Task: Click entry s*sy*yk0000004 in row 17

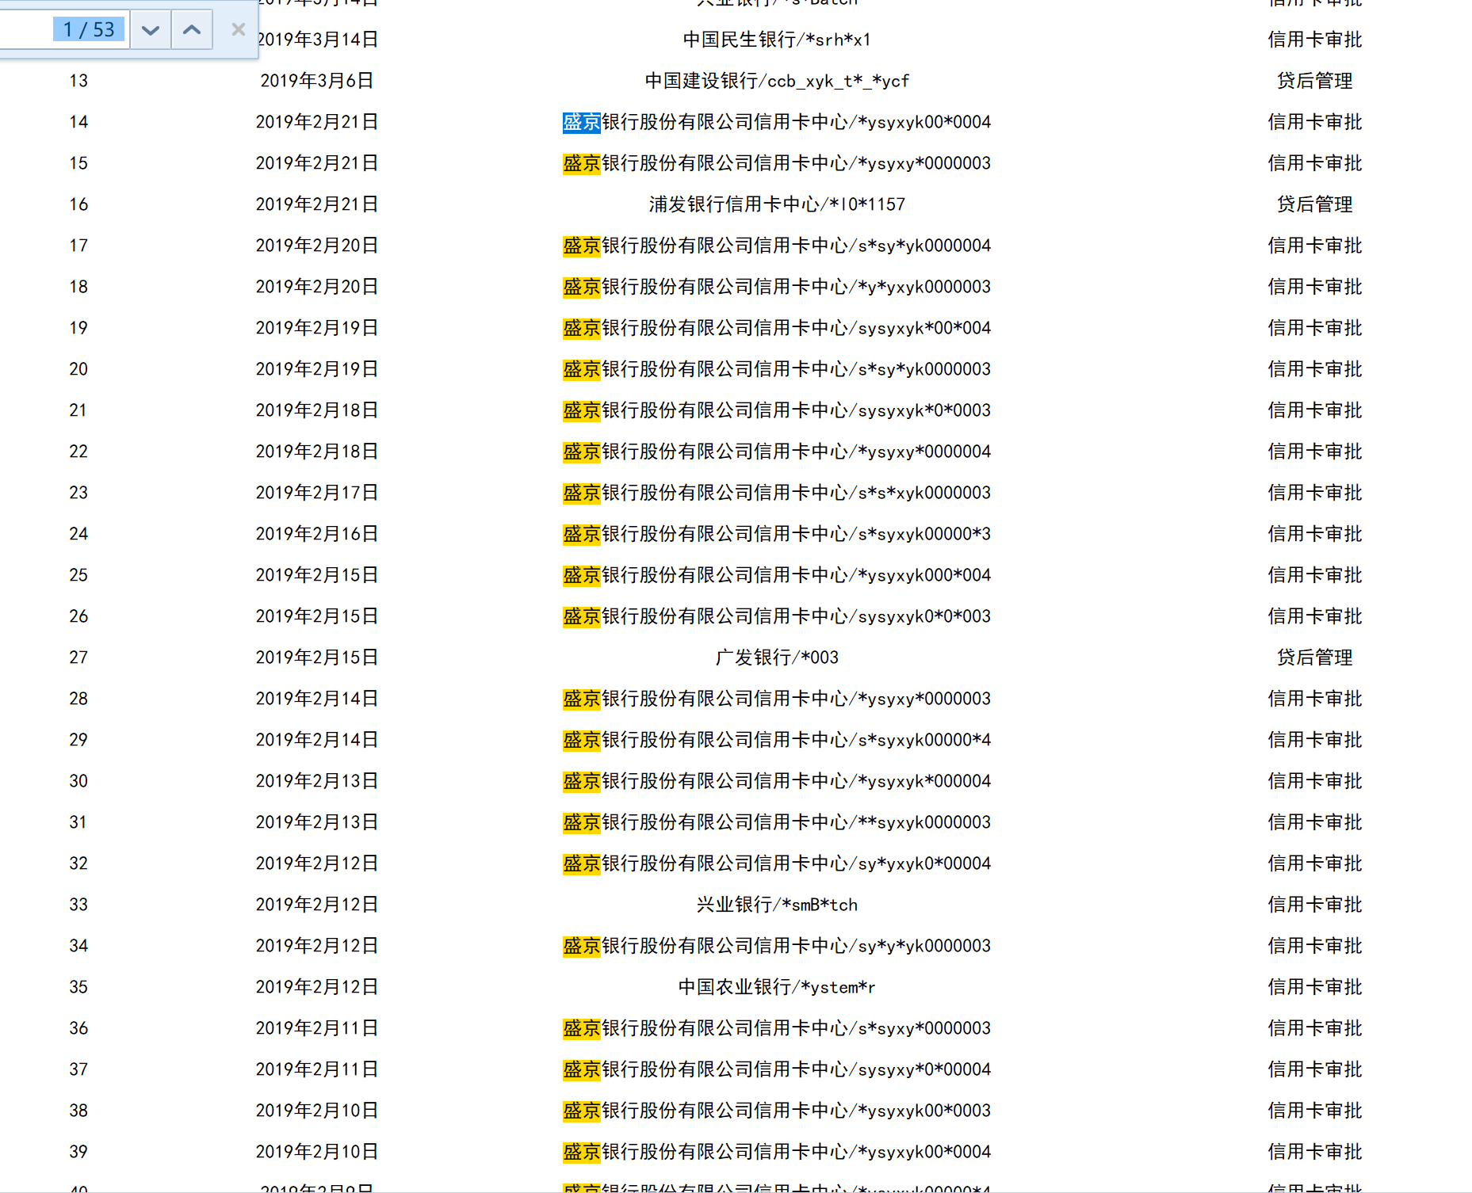Action: click(x=777, y=246)
